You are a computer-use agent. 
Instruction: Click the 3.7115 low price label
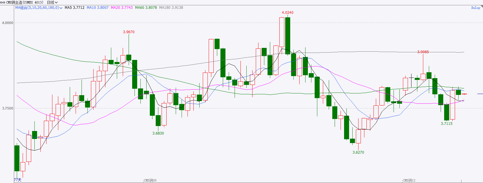click(447, 124)
